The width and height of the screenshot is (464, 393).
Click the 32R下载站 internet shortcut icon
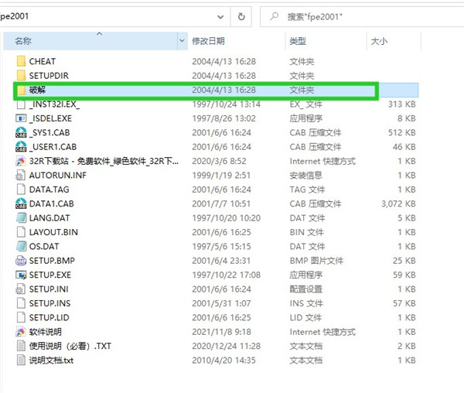pos(21,161)
